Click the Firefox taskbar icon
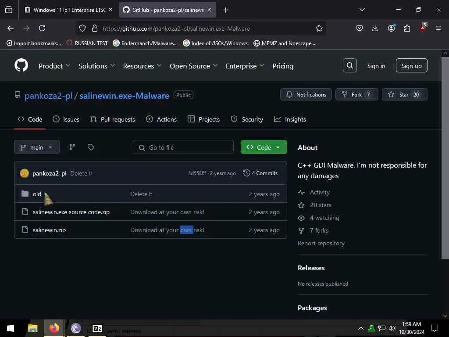Screen dimensions: 449x337 click(x=54, y=328)
